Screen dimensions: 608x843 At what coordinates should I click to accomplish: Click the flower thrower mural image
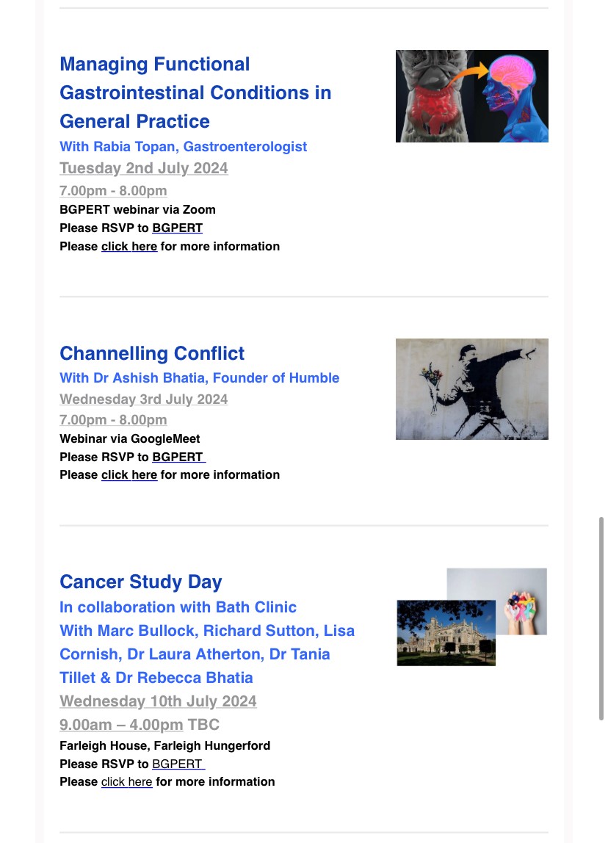tap(472, 389)
